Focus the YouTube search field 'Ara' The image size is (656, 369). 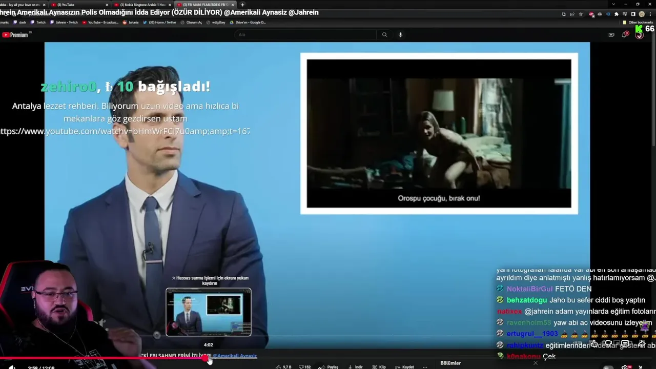point(306,35)
